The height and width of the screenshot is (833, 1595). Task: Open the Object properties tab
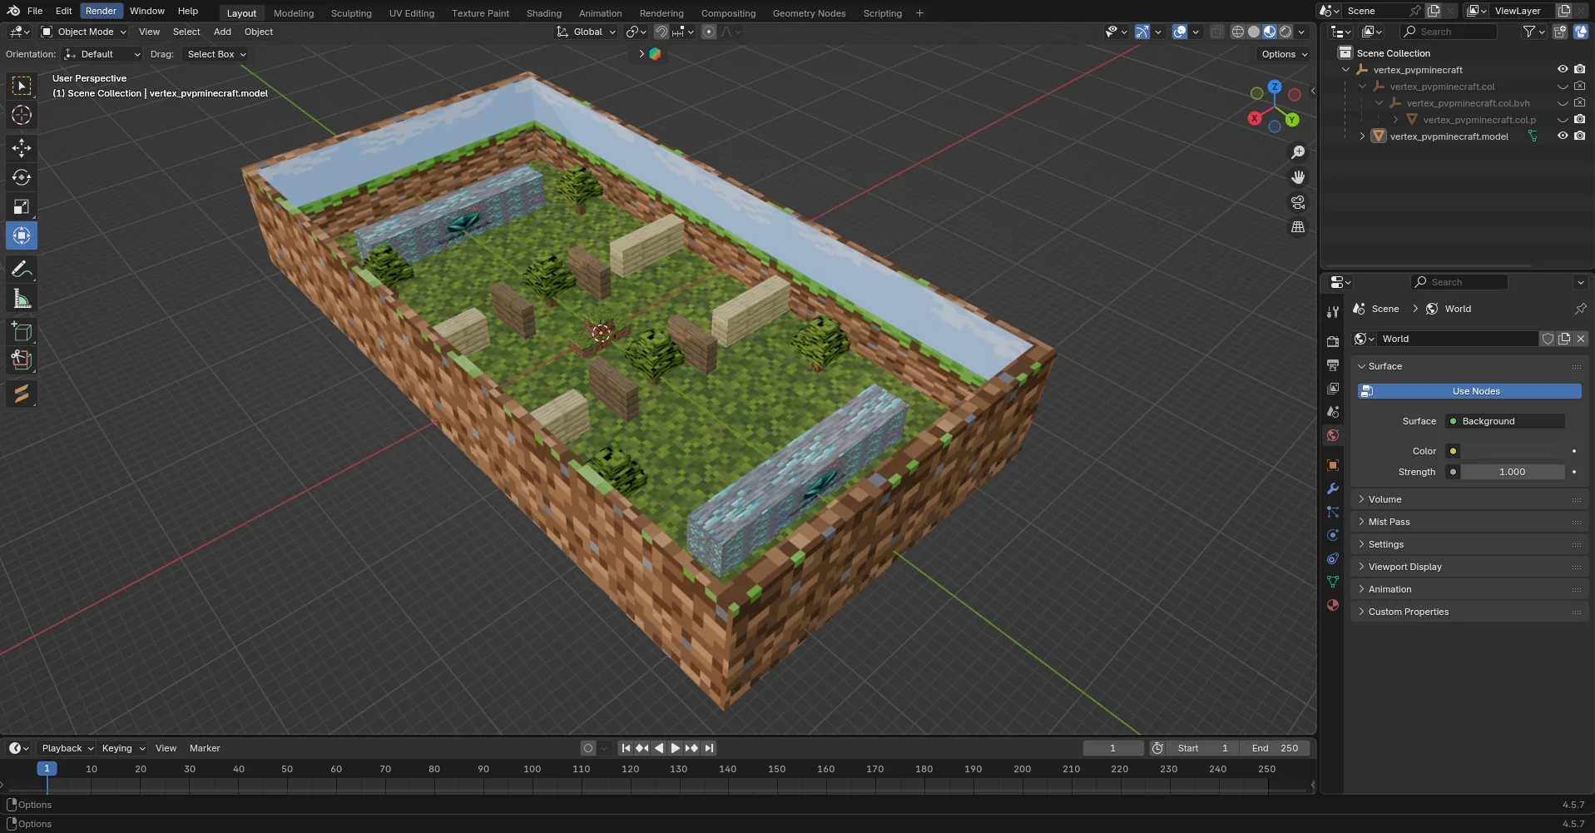point(1333,465)
